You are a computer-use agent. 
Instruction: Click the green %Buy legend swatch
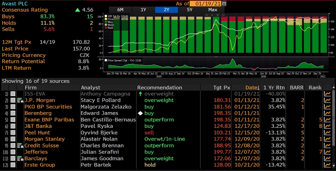[106, 22]
